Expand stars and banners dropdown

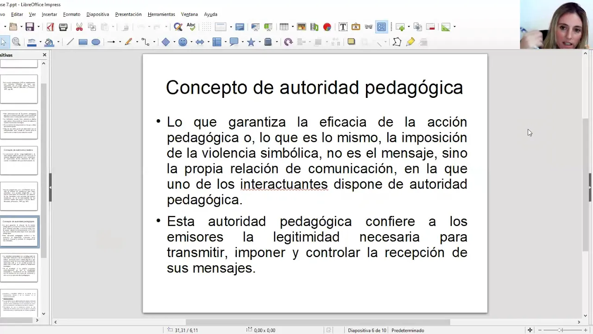pos(259,42)
